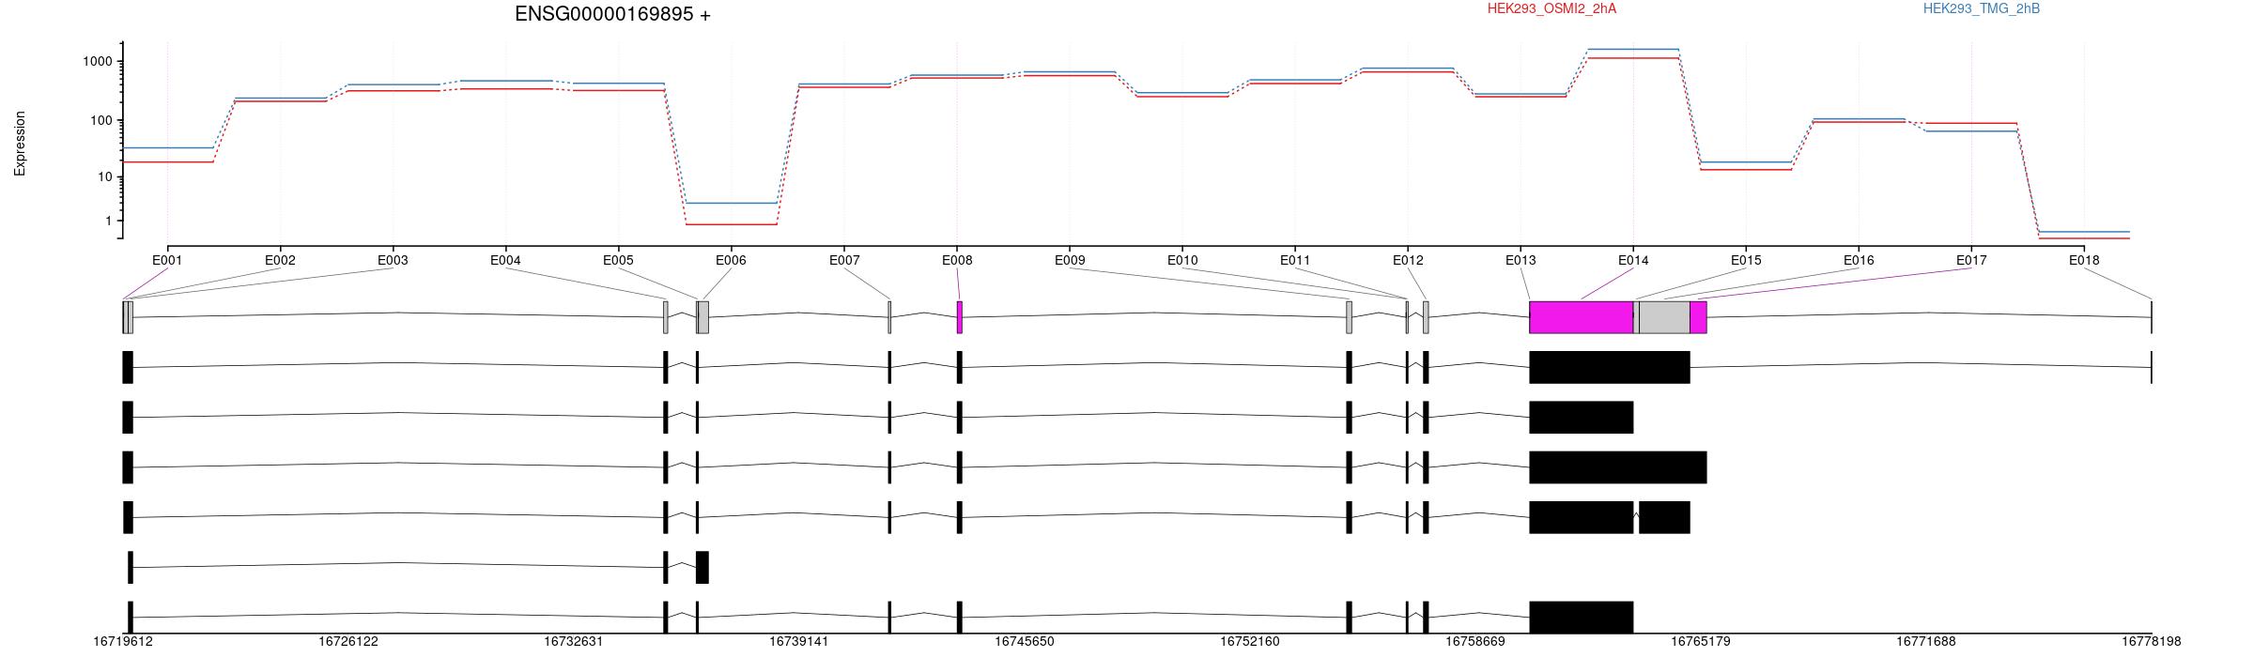
Task: Click the Expression y-axis label
Action: click(20, 144)
